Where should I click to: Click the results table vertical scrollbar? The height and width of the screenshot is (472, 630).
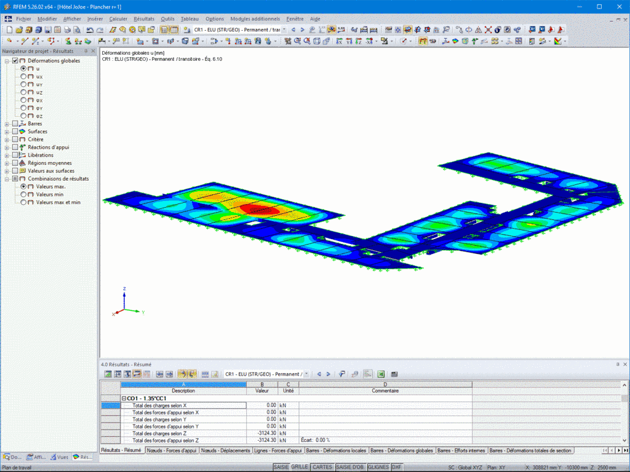(x=624, y=412)
